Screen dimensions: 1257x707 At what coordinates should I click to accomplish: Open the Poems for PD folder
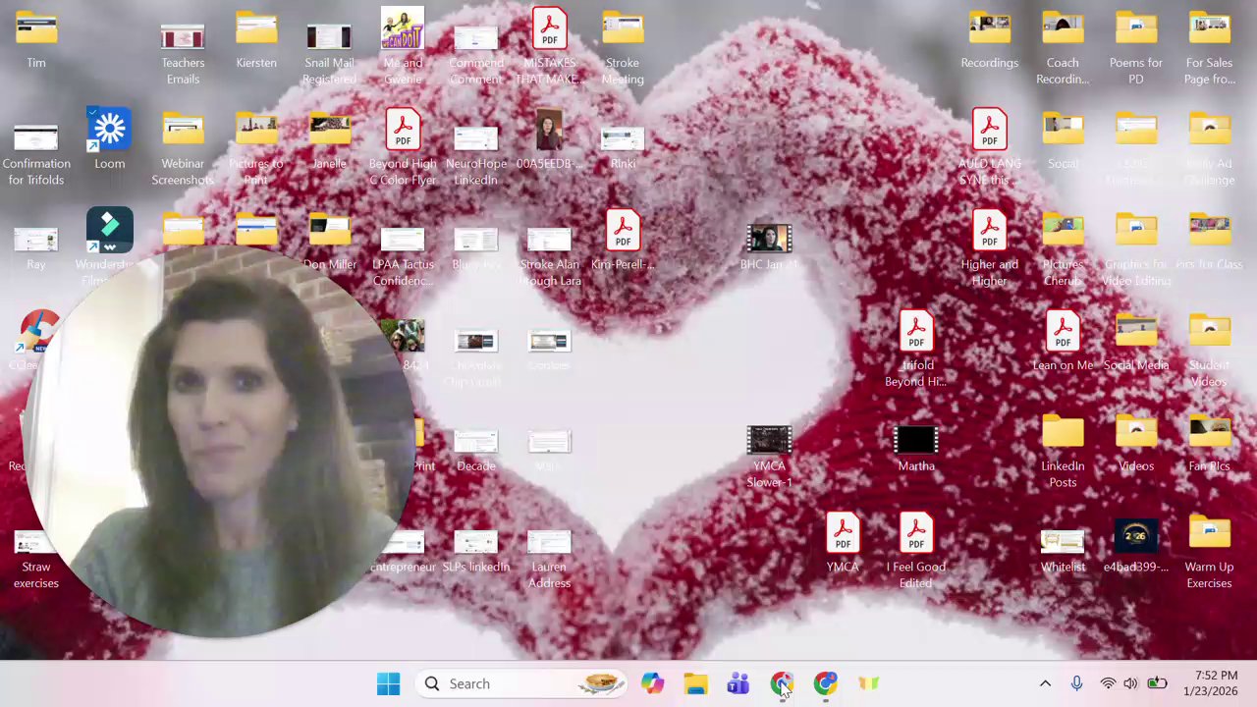[x=1136, y=45]
